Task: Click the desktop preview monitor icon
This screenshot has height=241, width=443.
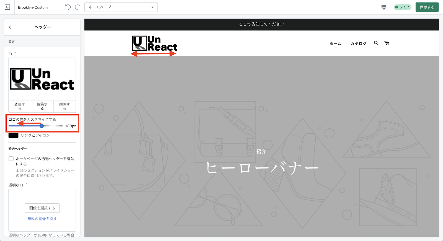Action: [384, 7]
